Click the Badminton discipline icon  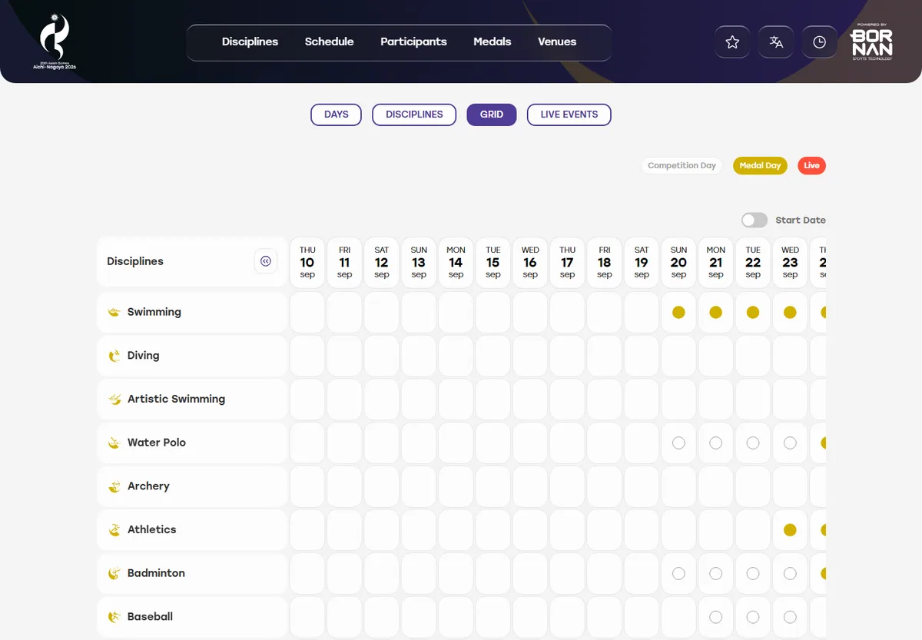tap(114, 573)
